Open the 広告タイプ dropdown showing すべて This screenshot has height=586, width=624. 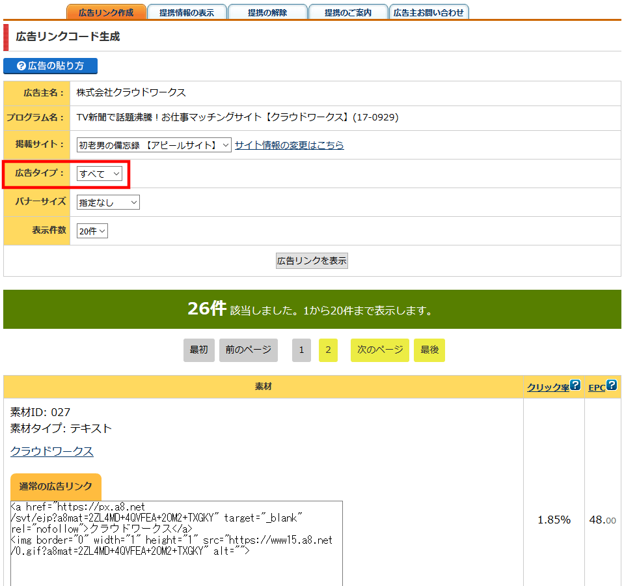[x=99, y=174]
